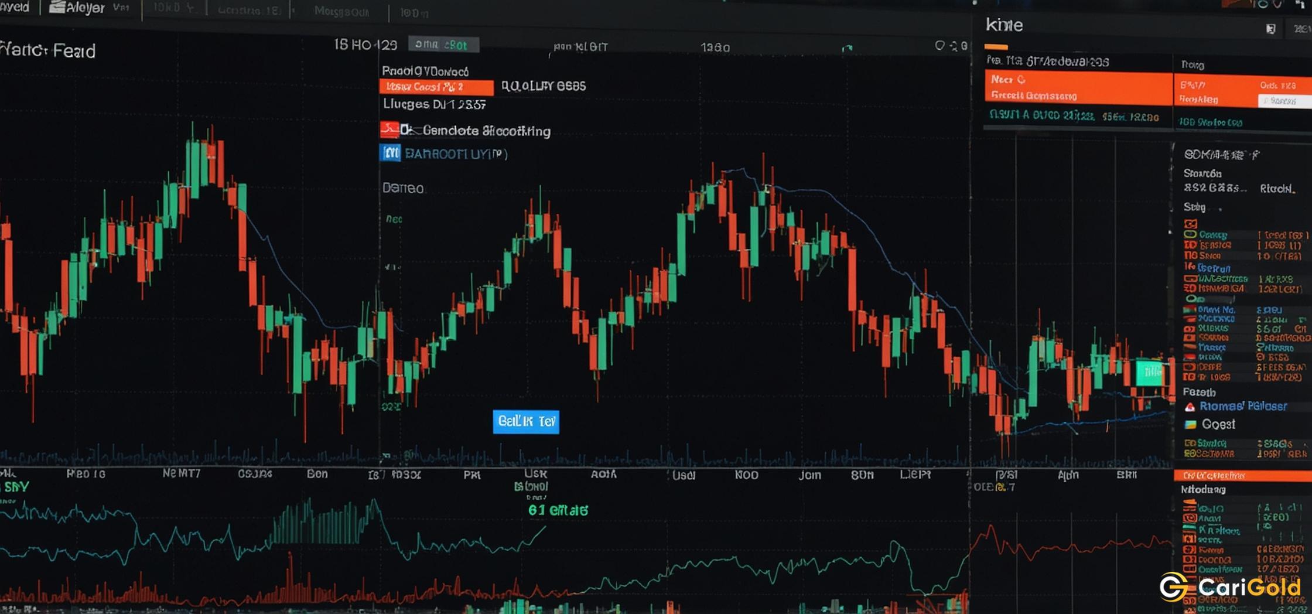Click the "Pnodi0 VDoиəcd" heading
The width and height of the screenshot is (1312, 614).
tap(425, 71)
